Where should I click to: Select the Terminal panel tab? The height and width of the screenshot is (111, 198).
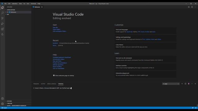click(x=61, y=84)
